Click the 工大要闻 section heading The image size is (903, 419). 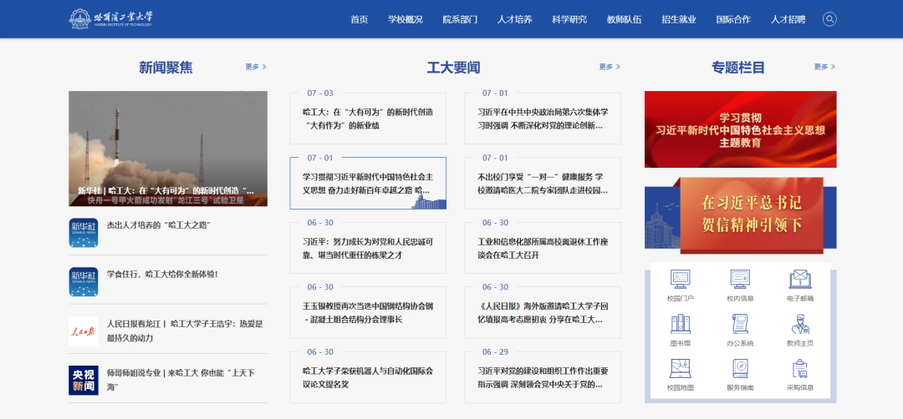453,68
